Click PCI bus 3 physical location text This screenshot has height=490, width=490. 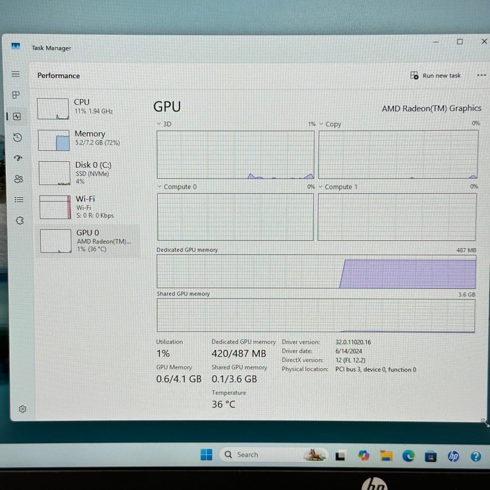click(376, 369)
